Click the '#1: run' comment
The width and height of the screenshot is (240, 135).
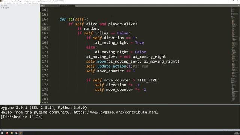140,66
